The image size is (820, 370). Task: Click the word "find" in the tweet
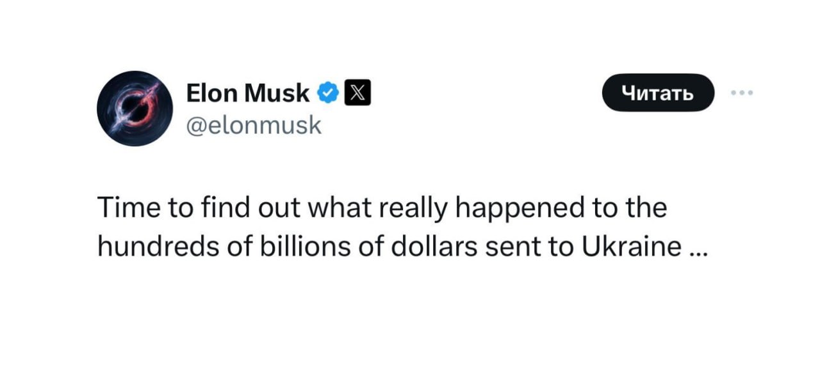[x=218, y=208]
